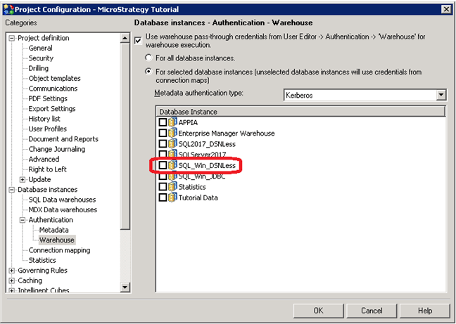This screenshot has height=324, width=456.
Task: Click the SQL2017_DSNLess database icon
Action: [172, 143]
